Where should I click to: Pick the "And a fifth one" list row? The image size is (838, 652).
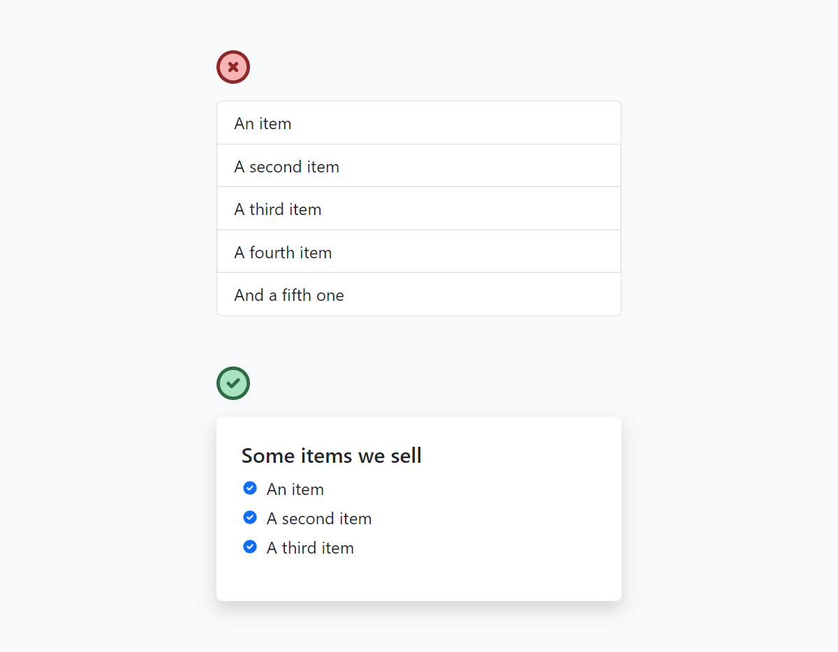coord(418,295)
